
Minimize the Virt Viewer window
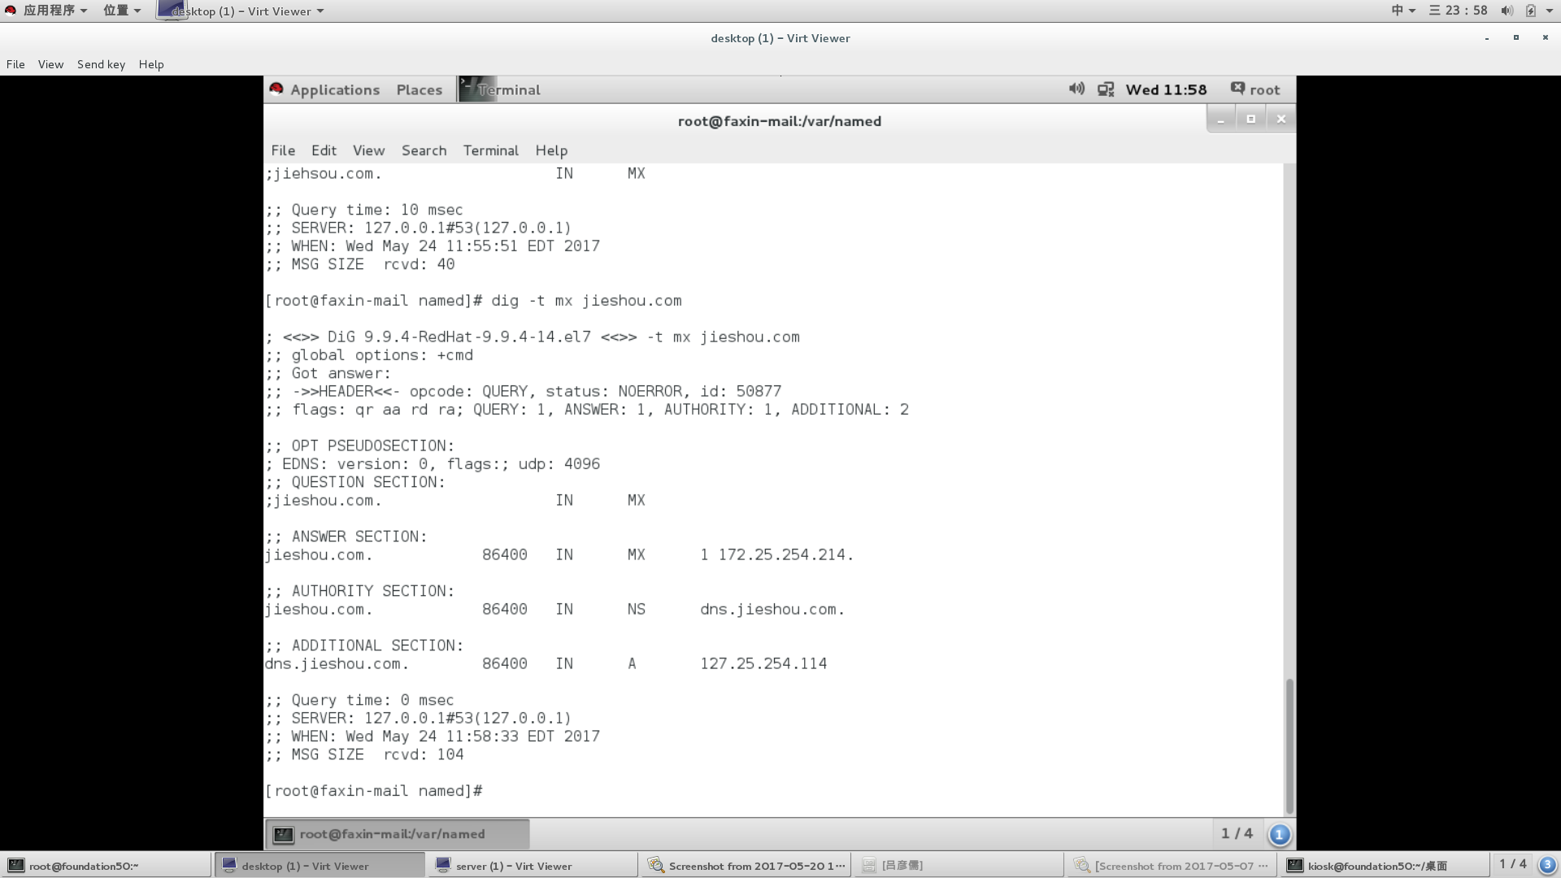coord(1487,38)
